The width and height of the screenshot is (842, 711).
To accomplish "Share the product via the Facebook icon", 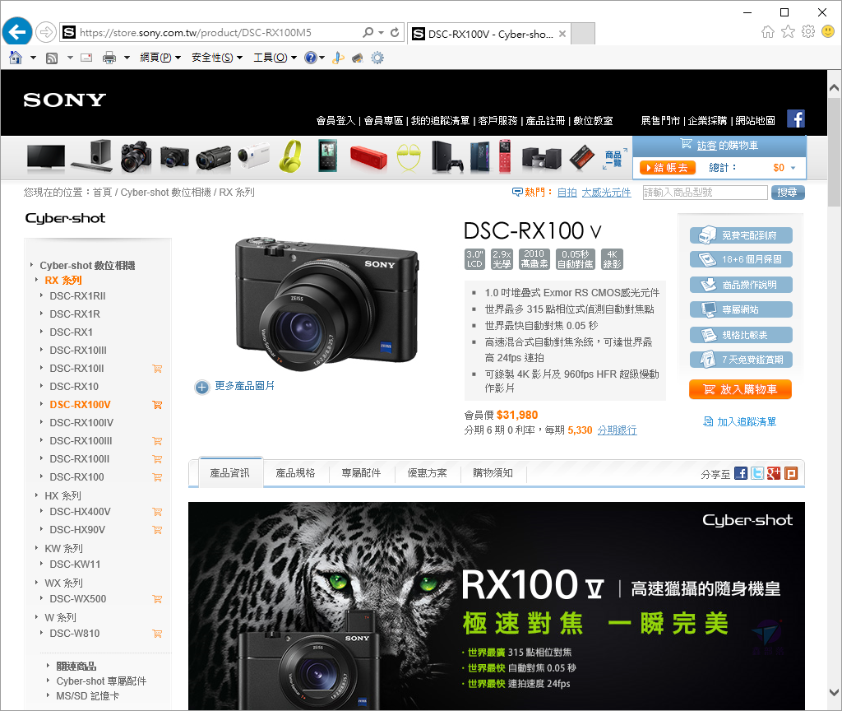I will [x=741, y=473].
